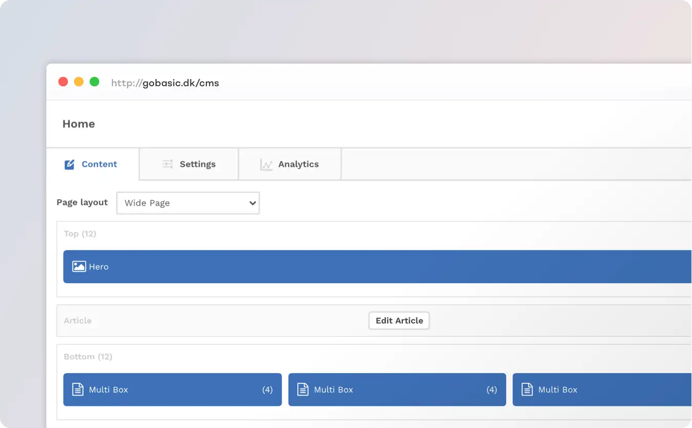Click the (4) count on second Multi Box
Screen dimensions: 692x428
tap(491, 390)
